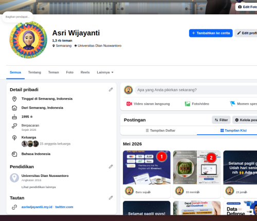The height and width of the screenshot is (221, 257).
Task: Click the pencil icon next to Pendidikan
Action: [x=111, y=167]
